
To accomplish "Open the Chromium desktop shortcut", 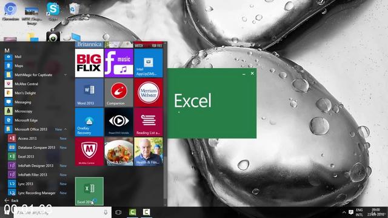I will tap(10, 12).
